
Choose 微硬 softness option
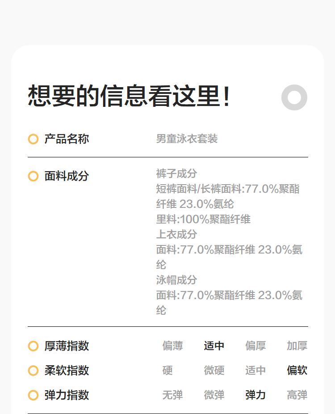(x=214, y=371)
